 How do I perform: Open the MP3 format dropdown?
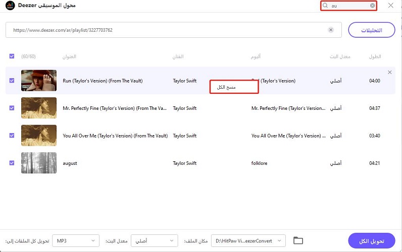(76, 241)
